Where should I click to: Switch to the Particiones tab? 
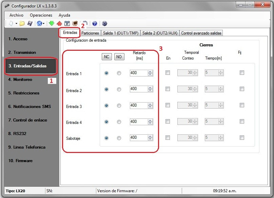click(90, 33)
